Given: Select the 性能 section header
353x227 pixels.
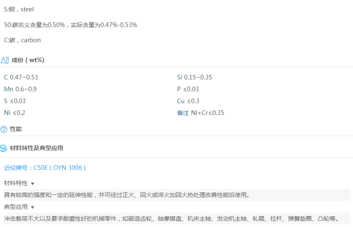Looking at the screenshot, I should (16, 129).
